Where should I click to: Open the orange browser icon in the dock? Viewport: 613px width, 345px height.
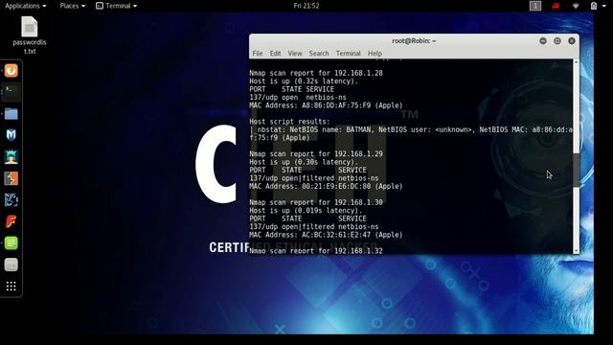(11, 71)
